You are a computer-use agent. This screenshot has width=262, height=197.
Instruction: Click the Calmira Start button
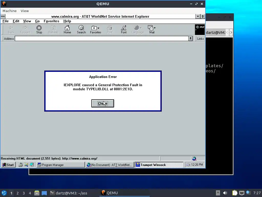tap(8, 165)
